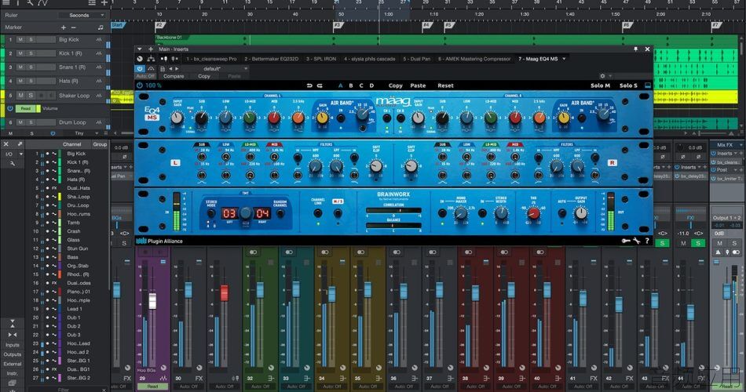Toggle plugin window size icon beside Solo S
This screenshot has width=746, height=392.
coord(648,85)
